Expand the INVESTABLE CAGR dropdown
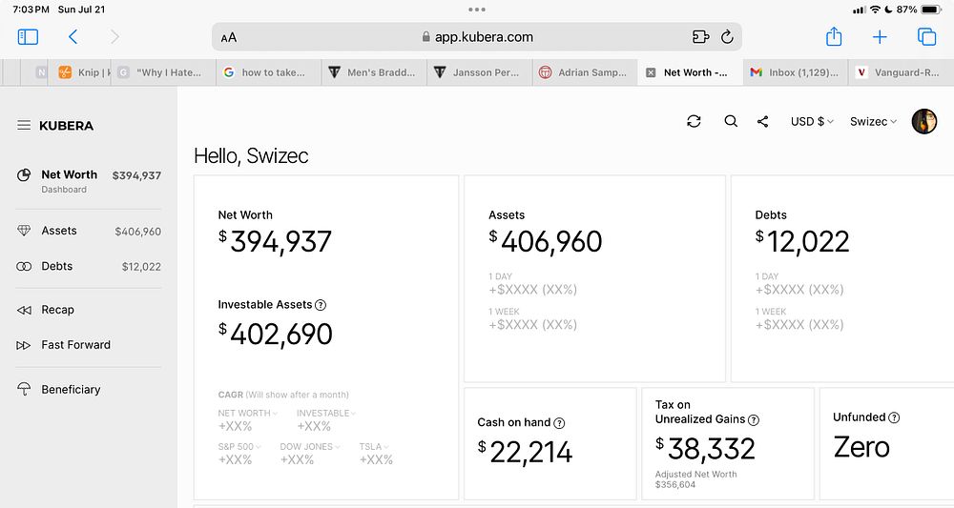Image resolution: width=954 pixels, height=508 pixels. (x=326, y=414)
